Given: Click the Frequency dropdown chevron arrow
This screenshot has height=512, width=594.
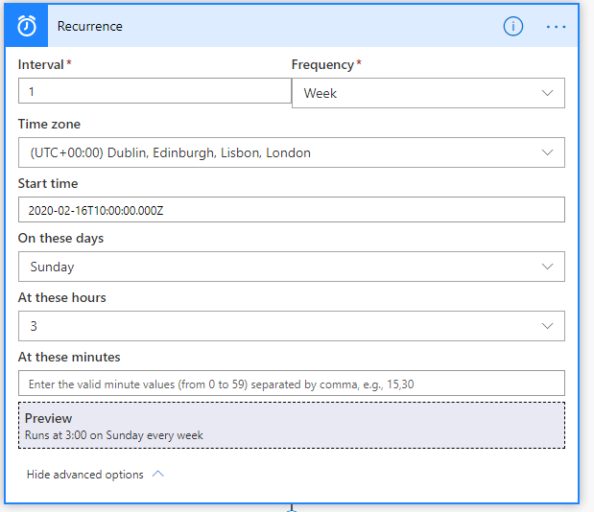Looking at the screenshot, I should pyautogui.click(x=547, y=93).
